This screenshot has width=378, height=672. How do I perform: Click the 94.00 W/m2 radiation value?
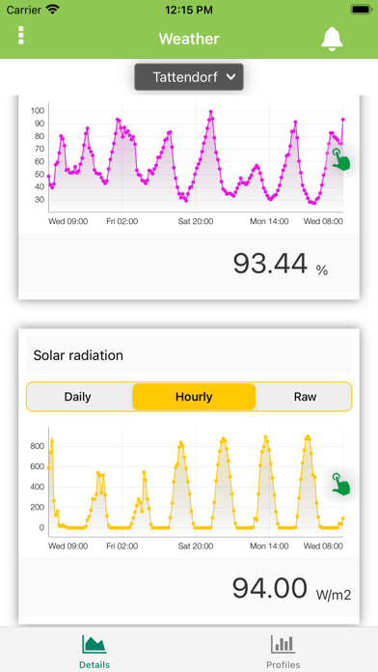pyautogui.click(x=291, y=589)
